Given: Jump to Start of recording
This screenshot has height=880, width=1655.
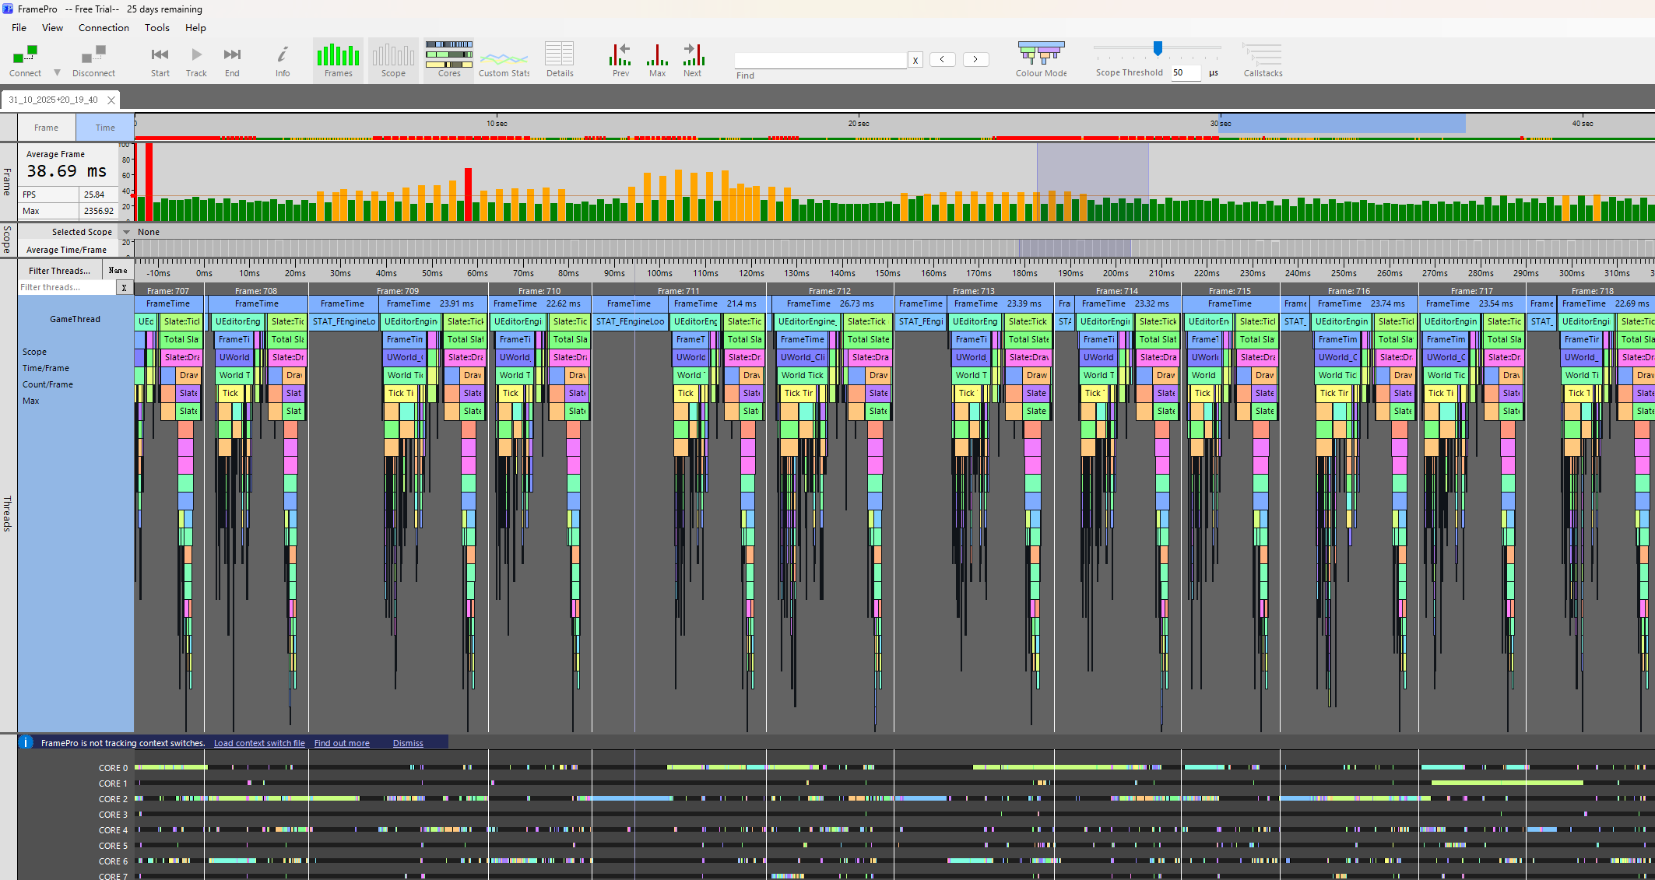Looking at the screenshot, I should tap(160, 55).
